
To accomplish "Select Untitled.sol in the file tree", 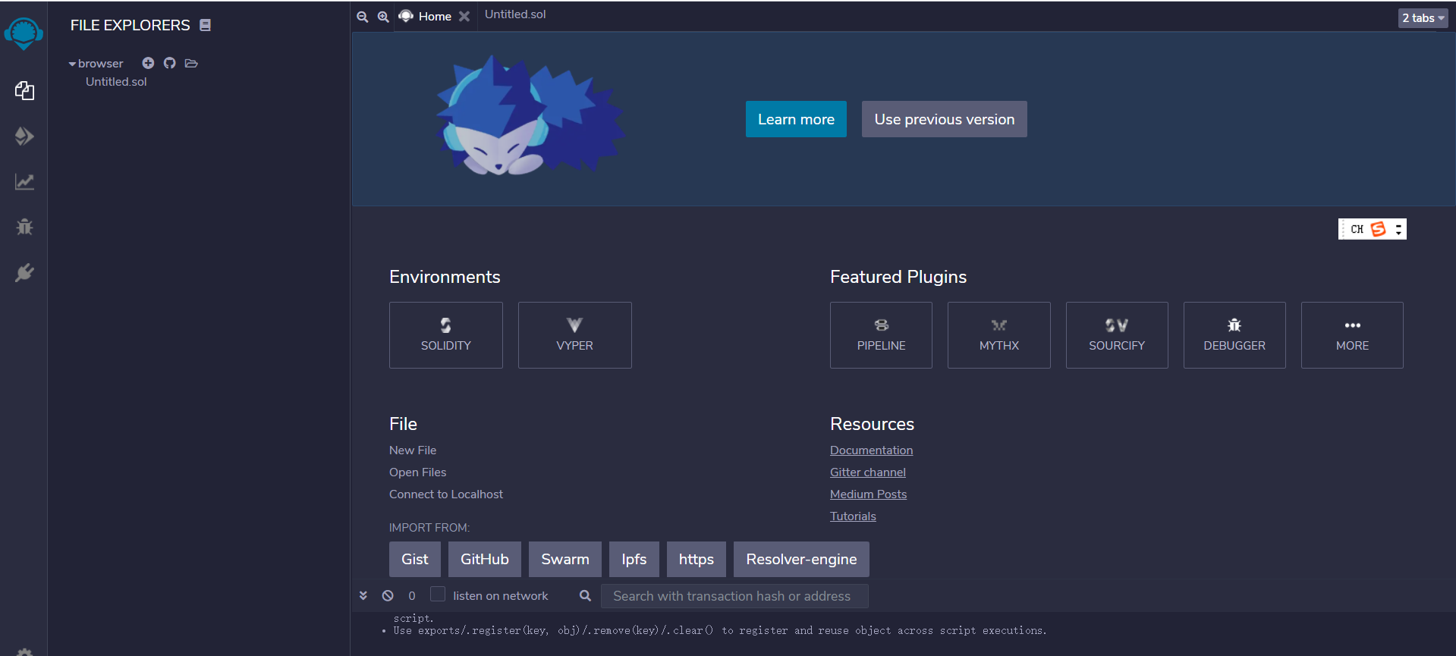I will click(x=116, y=82).
